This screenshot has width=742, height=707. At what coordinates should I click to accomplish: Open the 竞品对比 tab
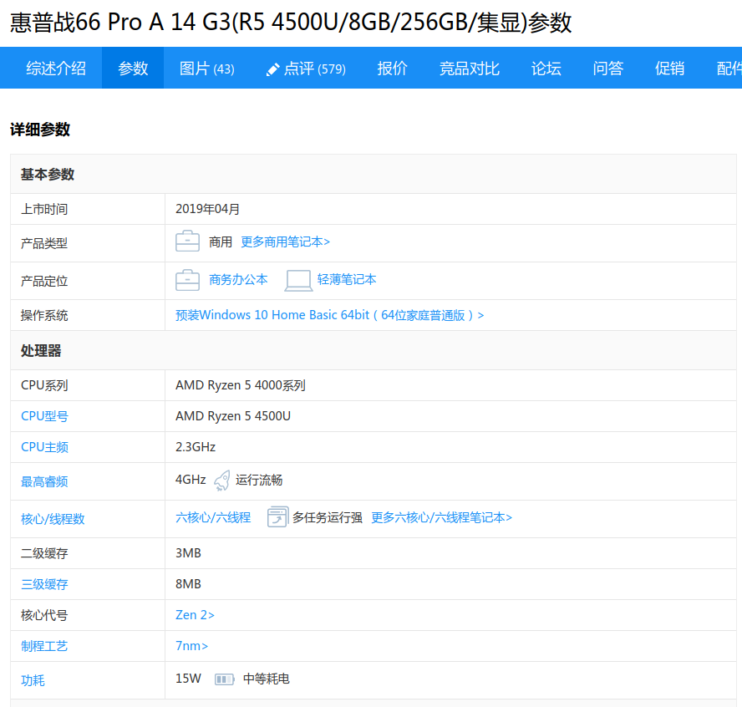tap(470, 69)
